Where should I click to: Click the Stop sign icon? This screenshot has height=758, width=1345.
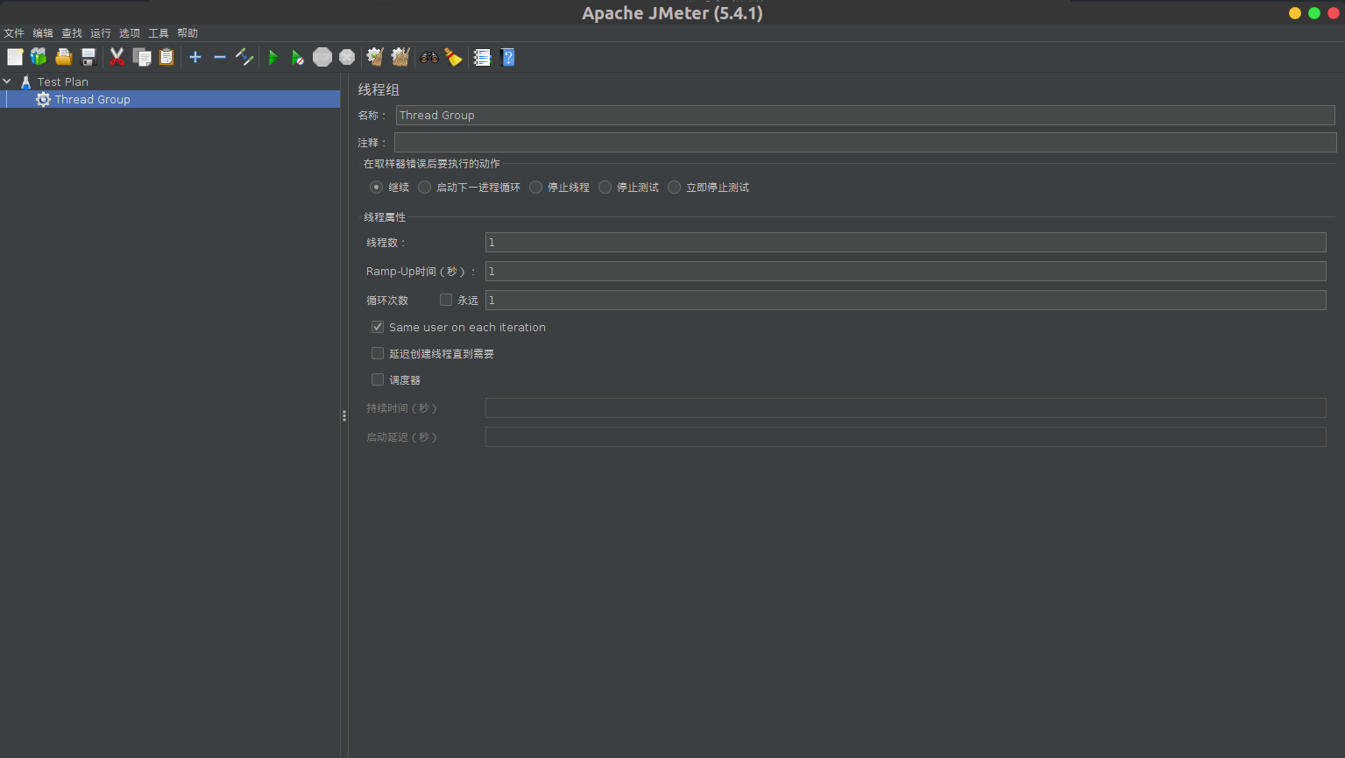click(x=322, y=57)
